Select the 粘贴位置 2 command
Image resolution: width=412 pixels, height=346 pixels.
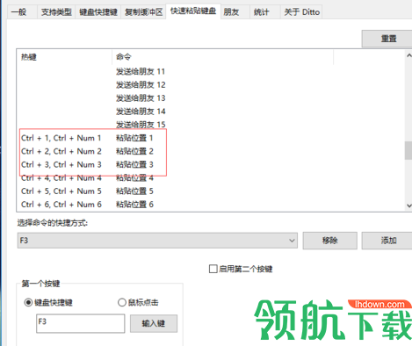coord(134,151)
